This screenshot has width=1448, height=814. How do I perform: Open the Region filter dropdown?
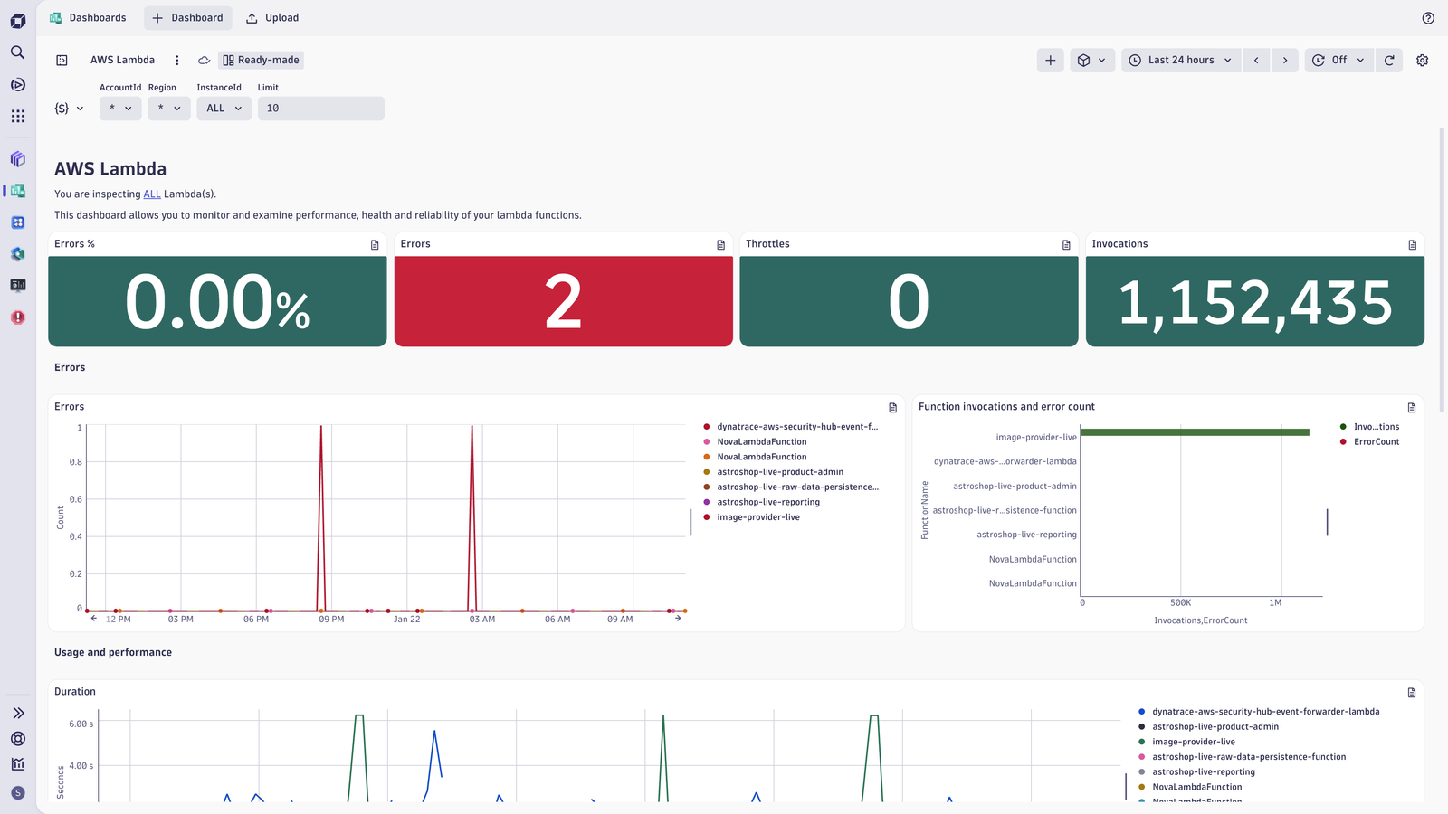pyautogui.click(x=169, y=109)
